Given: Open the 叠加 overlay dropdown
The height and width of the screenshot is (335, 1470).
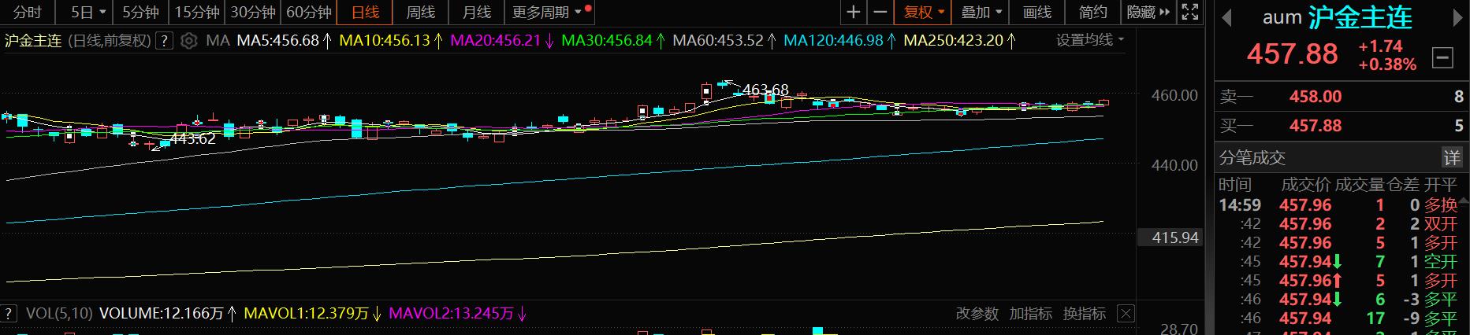Looking at the screenshot, I should pyautogui.click(x=981, y=13).
